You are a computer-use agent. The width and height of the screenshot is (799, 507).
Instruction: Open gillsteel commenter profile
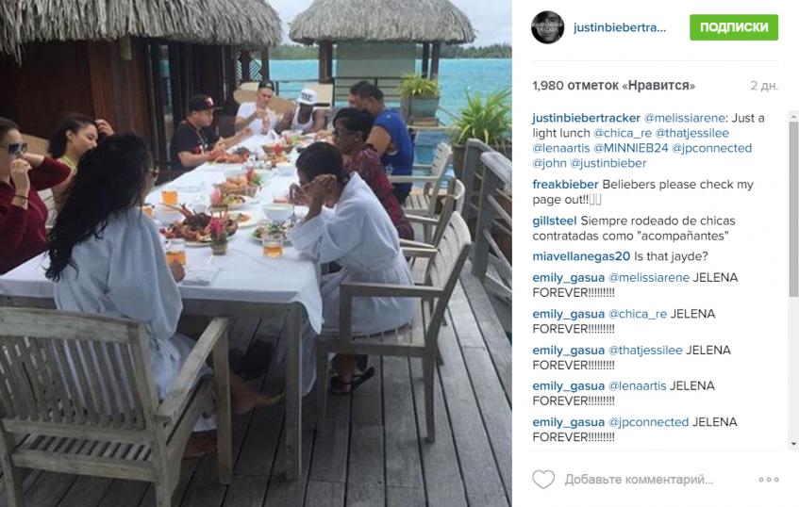pyautogui.click(x=555, y=221)
